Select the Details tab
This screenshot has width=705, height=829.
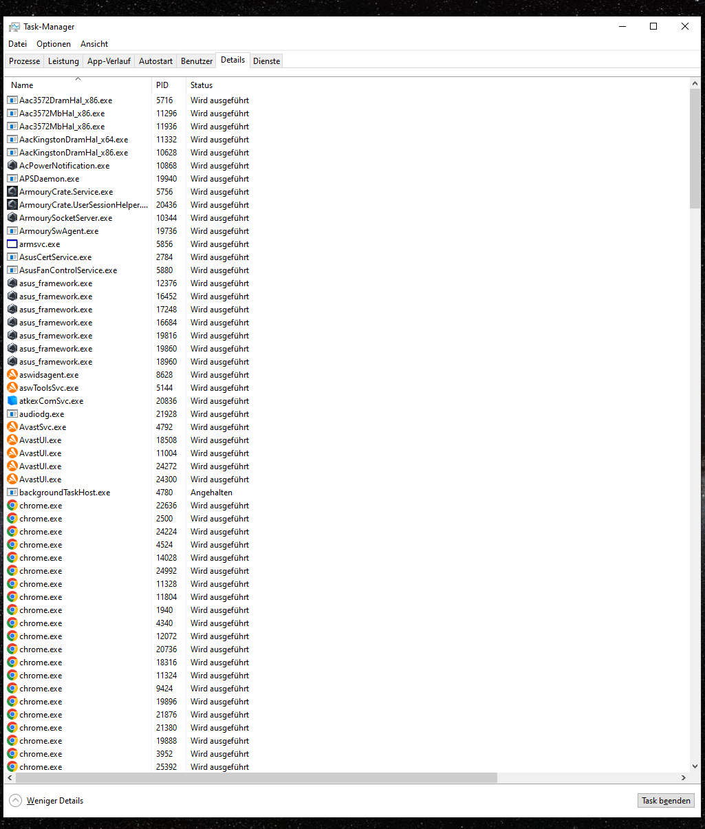point(233,60)
